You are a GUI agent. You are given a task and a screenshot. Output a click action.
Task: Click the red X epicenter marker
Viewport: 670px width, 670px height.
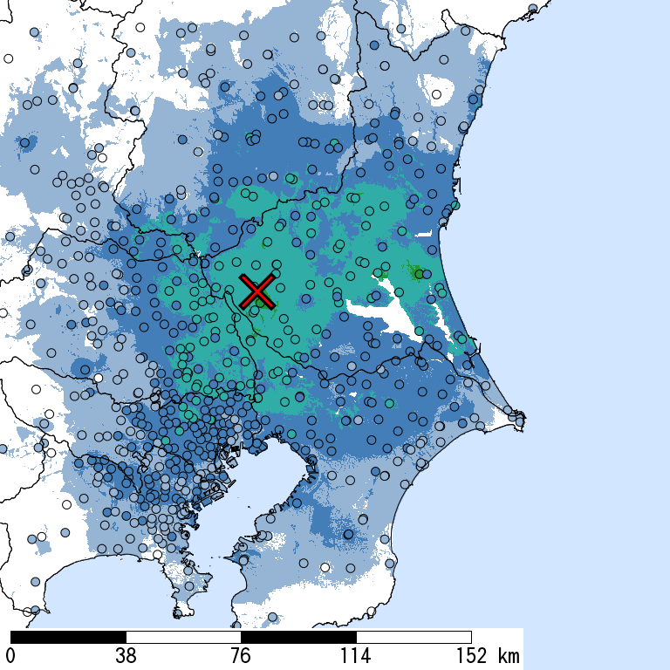click(x=256, y=292)
